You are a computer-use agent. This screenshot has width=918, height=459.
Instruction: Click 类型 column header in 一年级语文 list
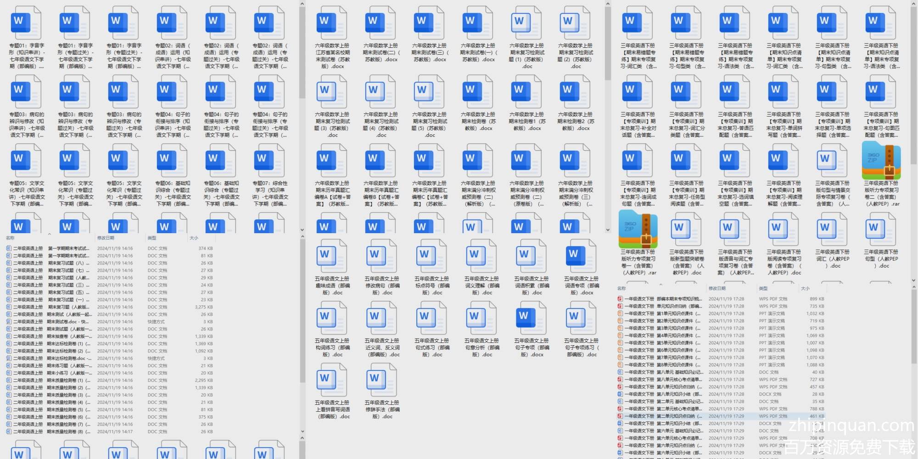click(x=763, y=288)
